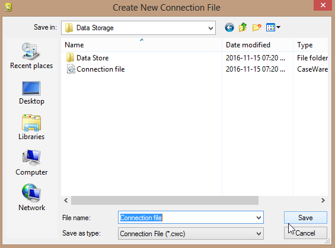This screenshot has width=335, height=248.
Task: Expand the Save in dropdown
Action: click(x=210, y=28)
